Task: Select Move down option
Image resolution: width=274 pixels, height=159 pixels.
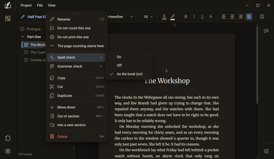Action: [76, 107]
